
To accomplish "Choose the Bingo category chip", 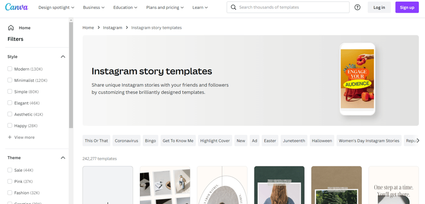I will pos(151,141).
